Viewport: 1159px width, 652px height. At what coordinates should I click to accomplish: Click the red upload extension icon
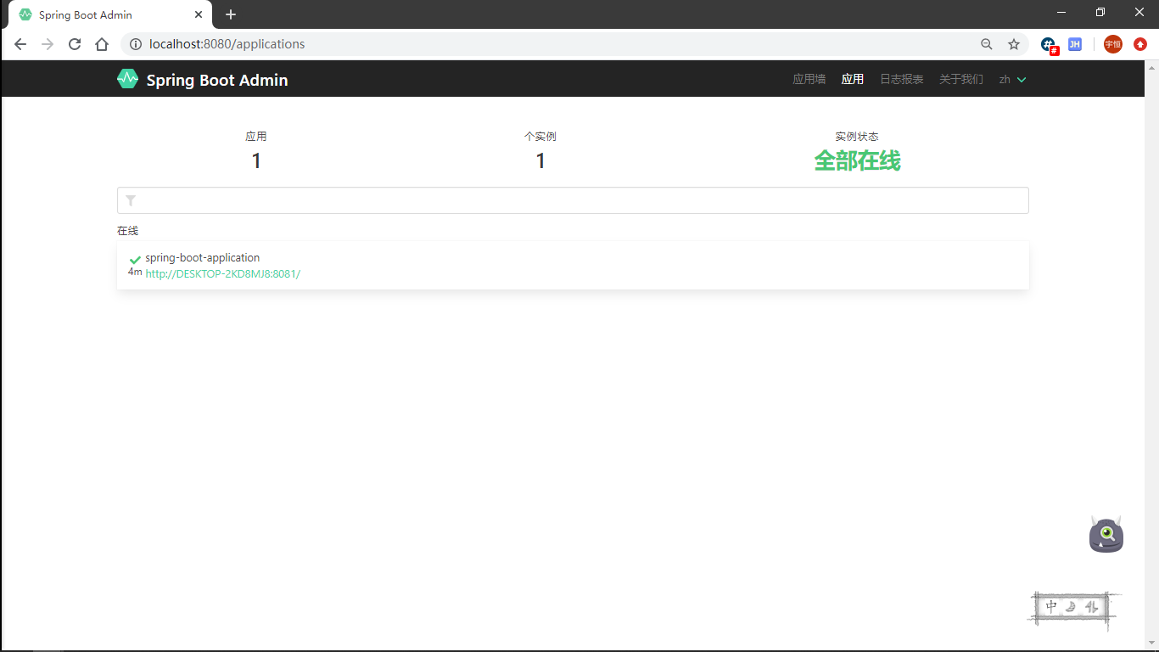pos(1139,43)
